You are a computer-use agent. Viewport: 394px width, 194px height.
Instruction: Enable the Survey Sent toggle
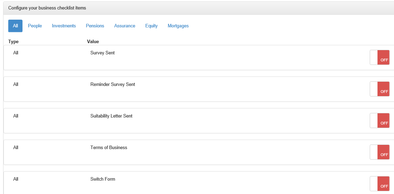380,57
